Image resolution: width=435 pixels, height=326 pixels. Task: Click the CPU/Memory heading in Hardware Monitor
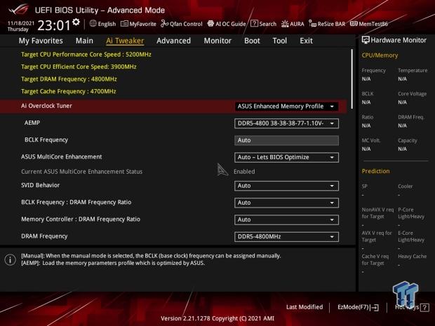coord(380,55)
